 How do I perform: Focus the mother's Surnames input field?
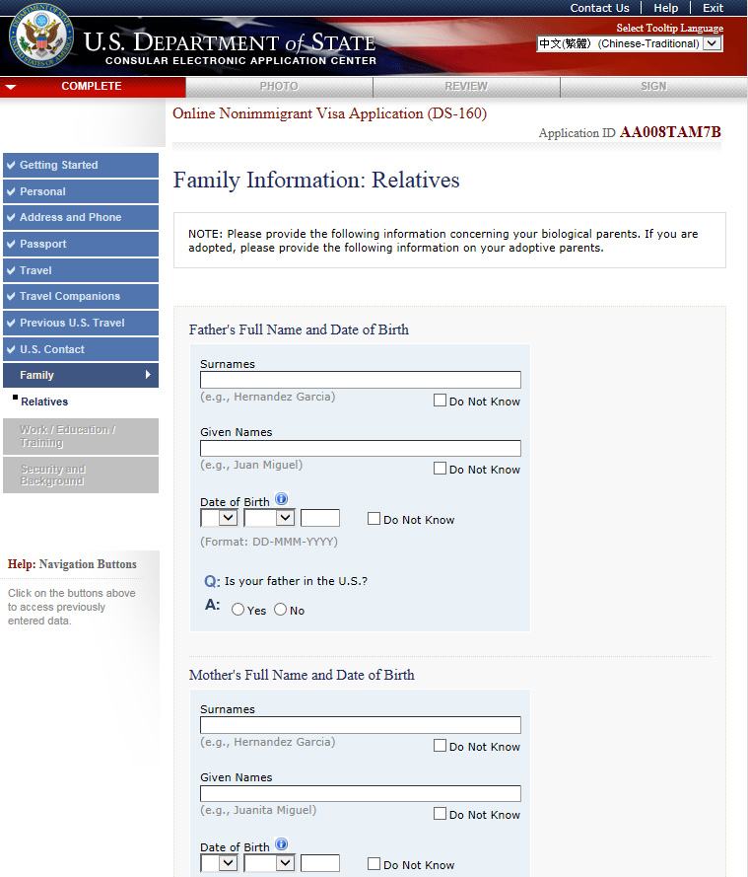point(361,725)
